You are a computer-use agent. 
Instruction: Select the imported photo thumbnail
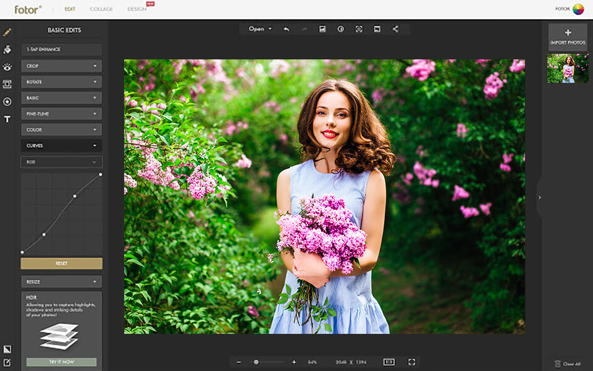pyautogui.click(x=568, y=69)
